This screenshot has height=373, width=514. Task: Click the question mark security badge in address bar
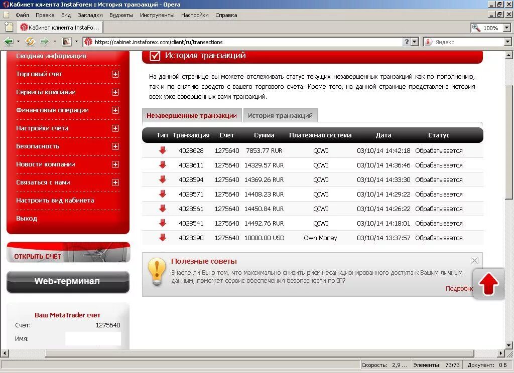[407, 42]
